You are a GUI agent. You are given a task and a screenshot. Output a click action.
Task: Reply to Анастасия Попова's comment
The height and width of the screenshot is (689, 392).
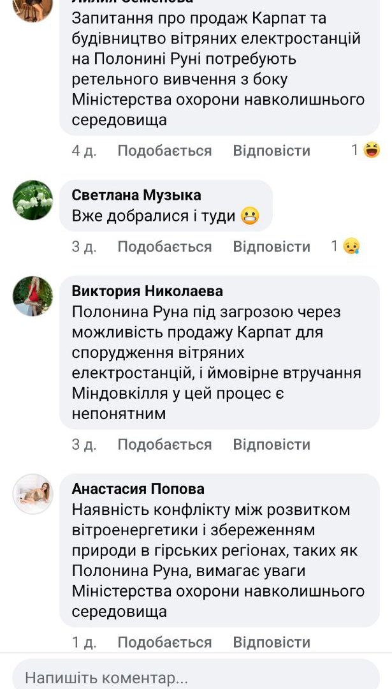point(272,642)
